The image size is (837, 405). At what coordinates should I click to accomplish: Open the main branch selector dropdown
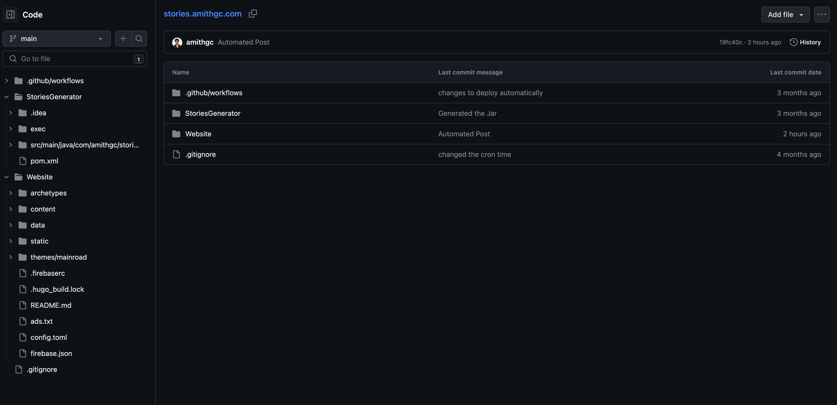click(56, 39)
